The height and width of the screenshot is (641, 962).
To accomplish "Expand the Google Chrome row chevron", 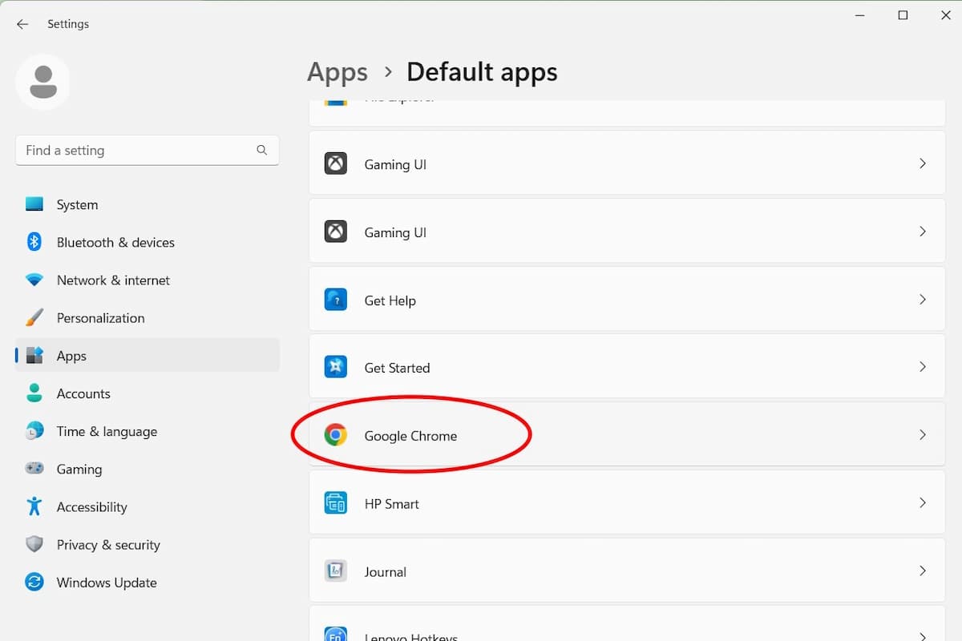I will pos(923,435).
